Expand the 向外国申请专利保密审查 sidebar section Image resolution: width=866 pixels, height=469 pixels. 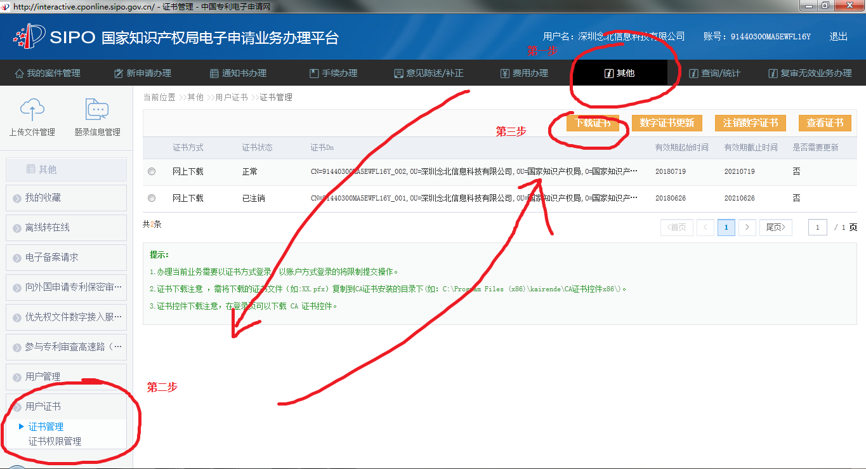[x=66, y=287]
